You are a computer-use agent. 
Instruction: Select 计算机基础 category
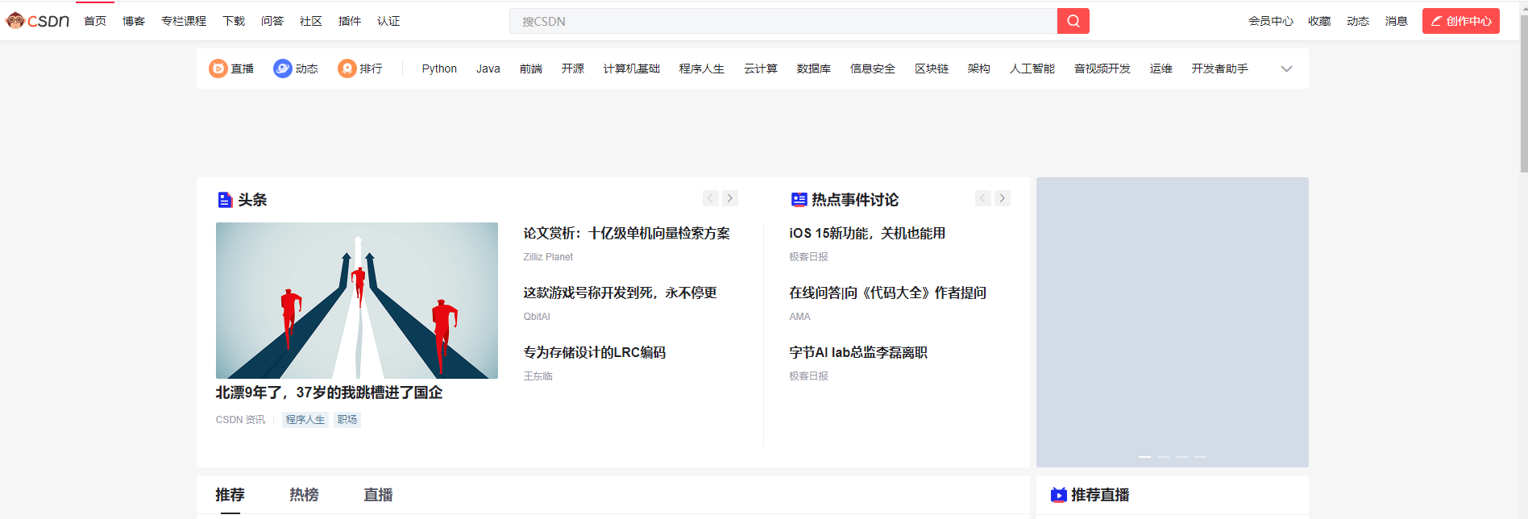[632, 69]
